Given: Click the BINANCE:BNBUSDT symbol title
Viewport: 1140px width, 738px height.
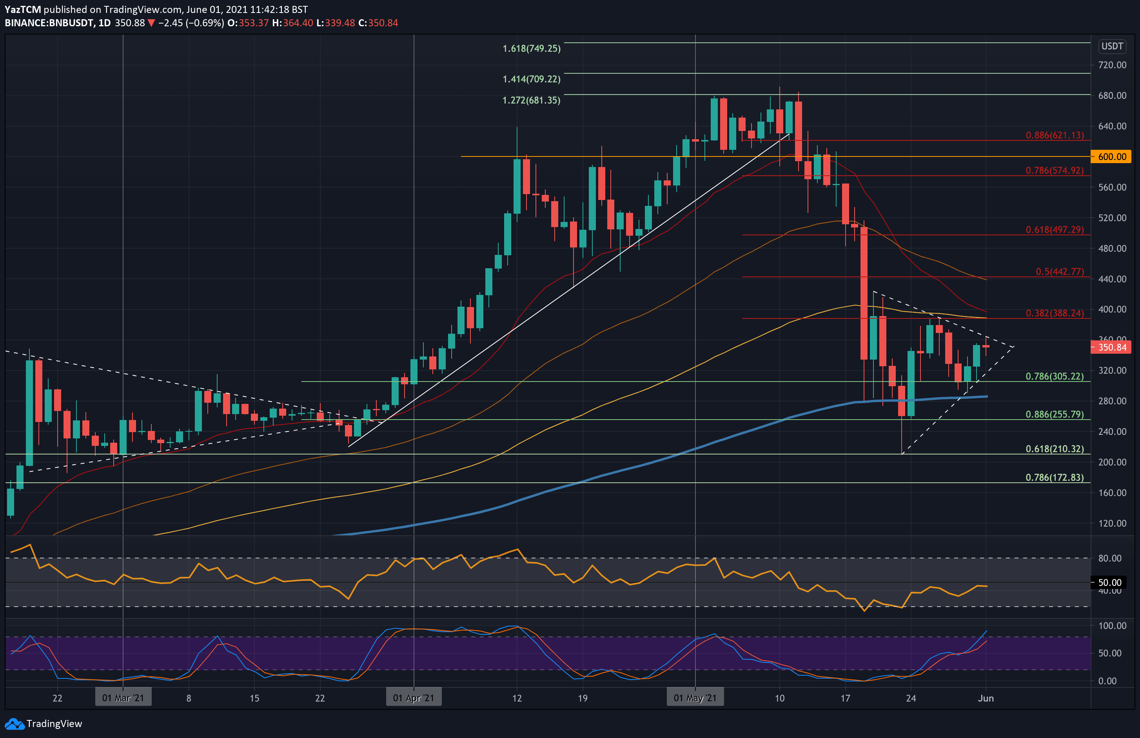Looking at the screenshot, I should 49,23.
